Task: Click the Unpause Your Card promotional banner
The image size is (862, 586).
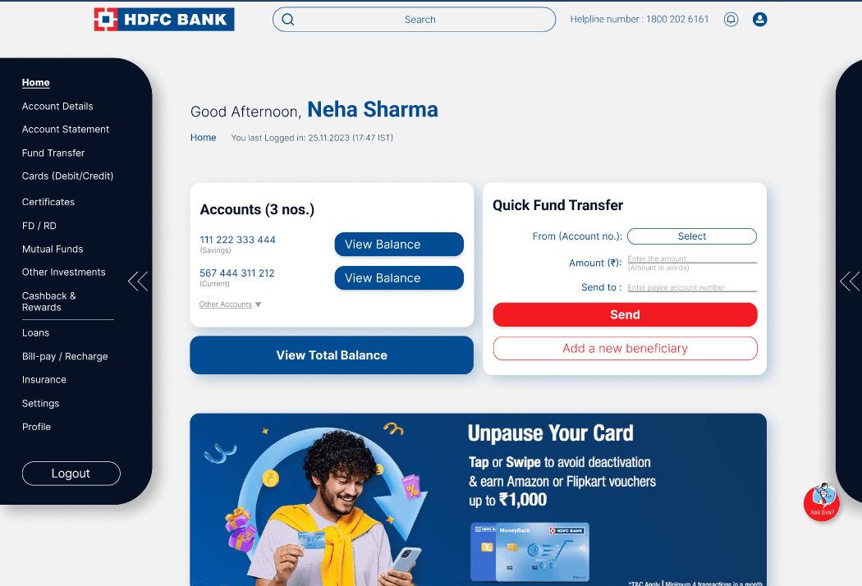Action: (478, 499)
